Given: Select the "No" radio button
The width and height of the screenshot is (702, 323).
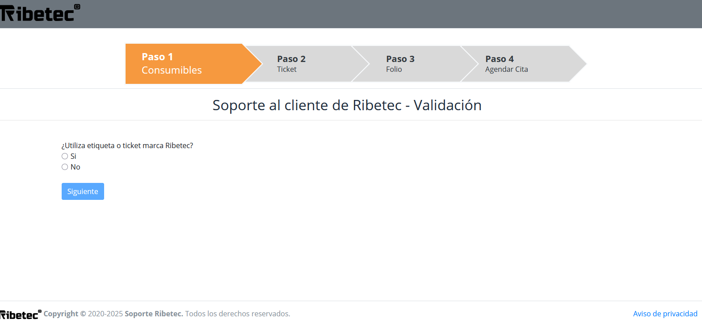Looking at the screenshot, I should tap(65, 167).
